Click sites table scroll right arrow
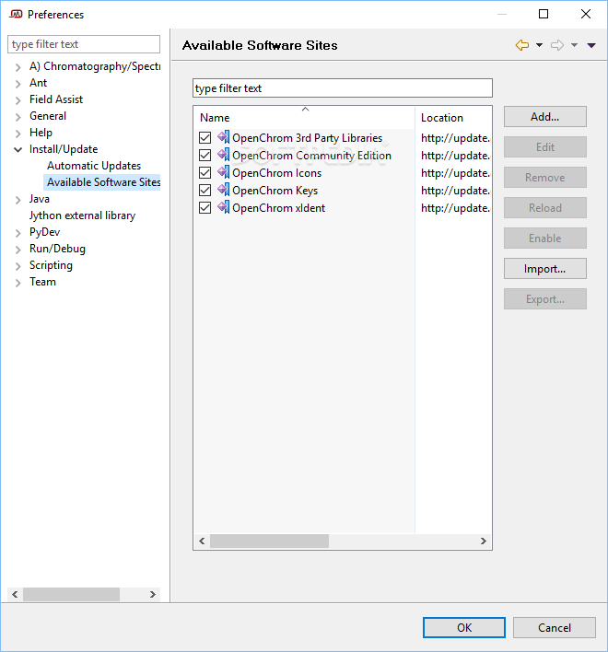This screenshot has height=652, width=608. coord(484,541)
